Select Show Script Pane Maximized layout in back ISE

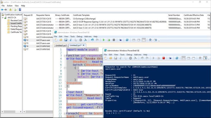pyautogui.click(x=144, y=40)
